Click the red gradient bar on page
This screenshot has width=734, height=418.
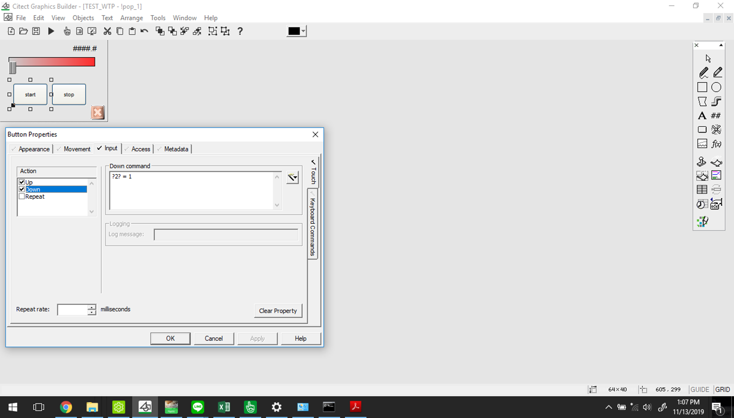tap(52, 62)
